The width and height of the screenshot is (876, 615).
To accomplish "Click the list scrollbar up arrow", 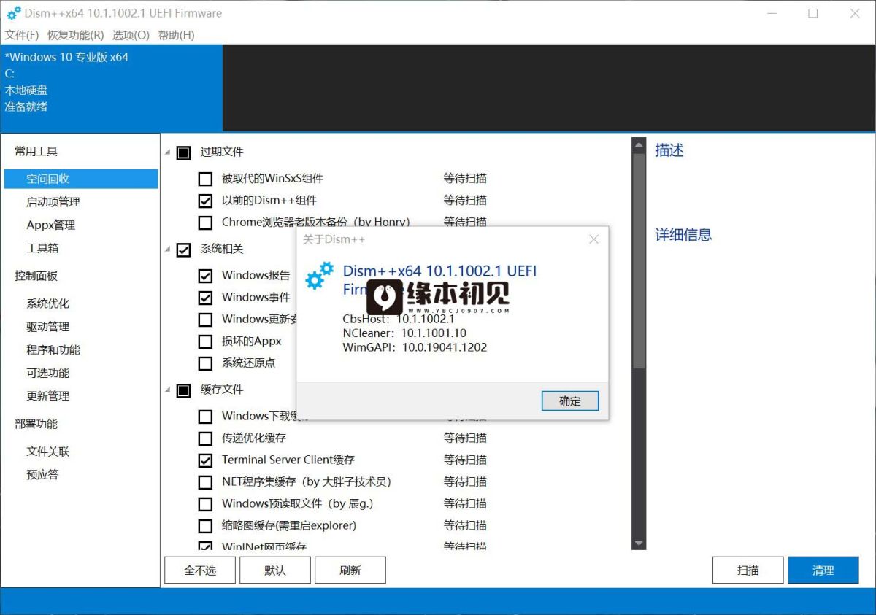I will coord(639,144).
